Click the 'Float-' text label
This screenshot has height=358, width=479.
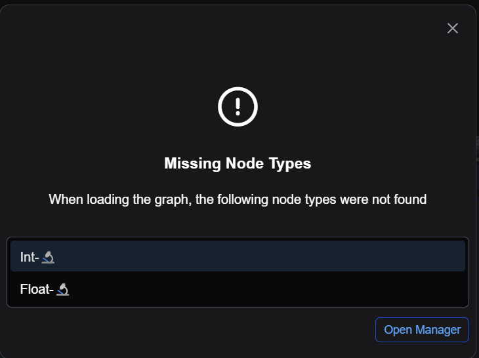pos(36,288)
